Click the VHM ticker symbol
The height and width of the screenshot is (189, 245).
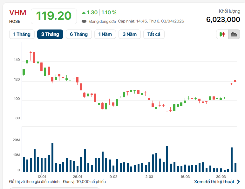tap(18, 13)
